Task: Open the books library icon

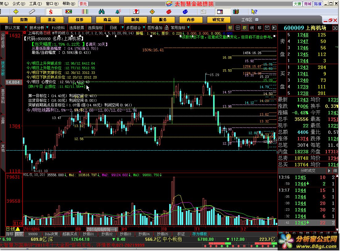Action: tap(236, 11)
